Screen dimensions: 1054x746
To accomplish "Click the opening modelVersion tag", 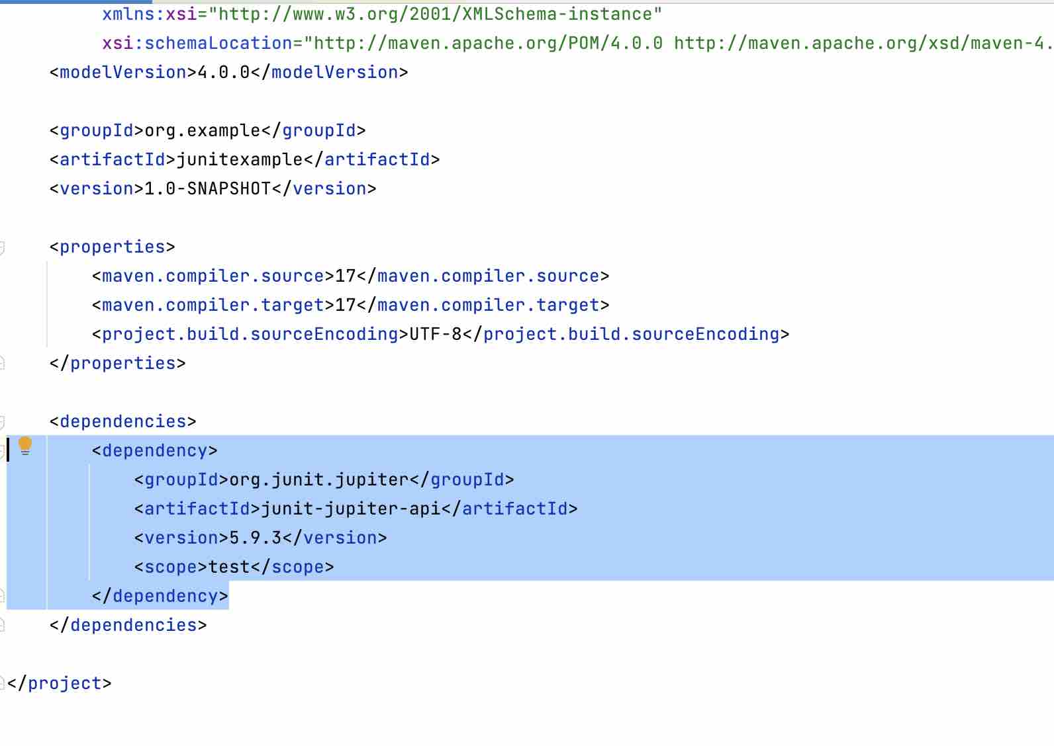I will 123,72.
